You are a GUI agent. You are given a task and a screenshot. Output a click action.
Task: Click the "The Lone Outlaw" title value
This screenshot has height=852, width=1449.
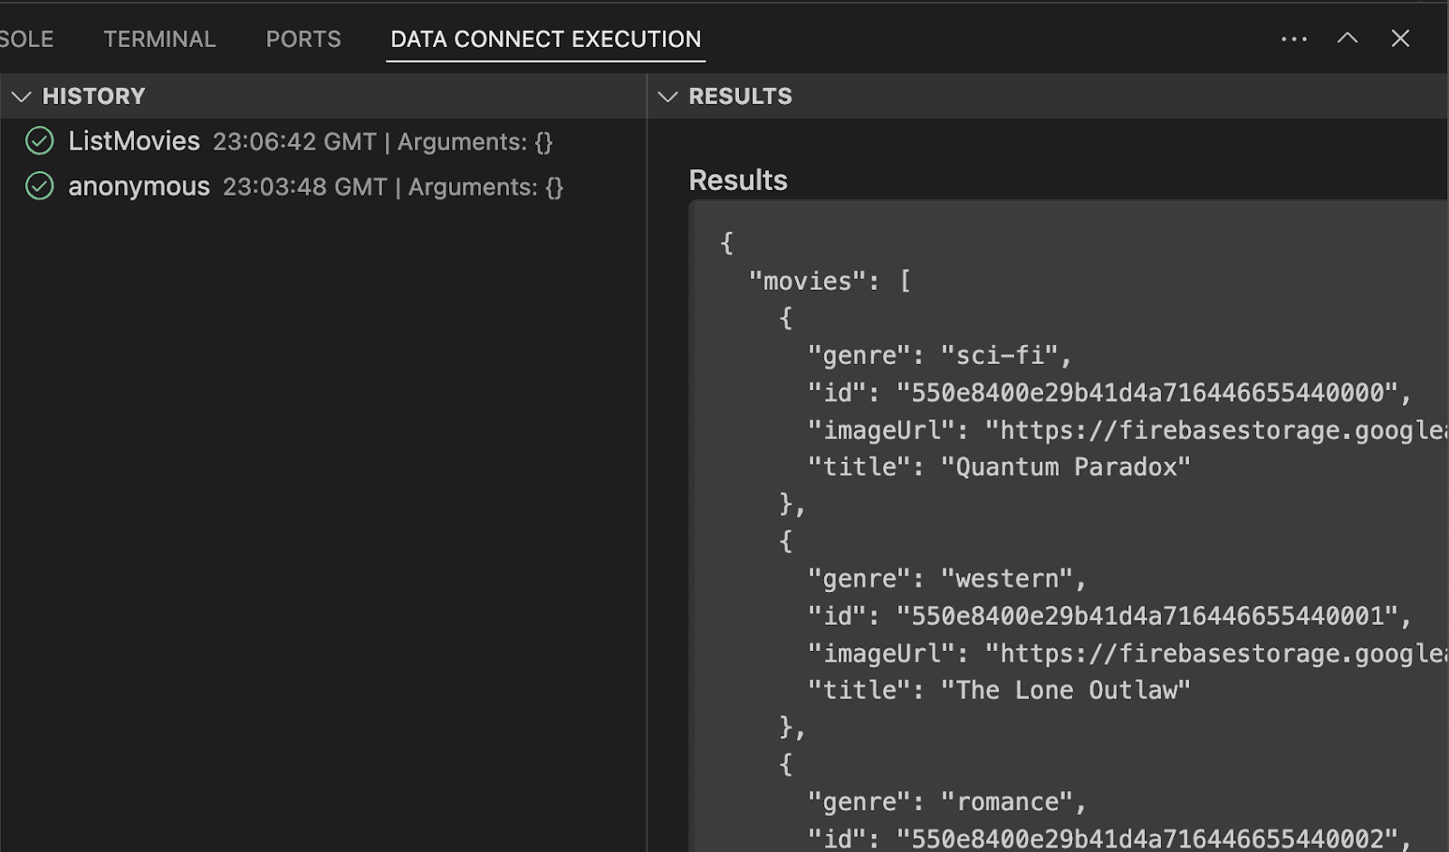coord(1065,690)
